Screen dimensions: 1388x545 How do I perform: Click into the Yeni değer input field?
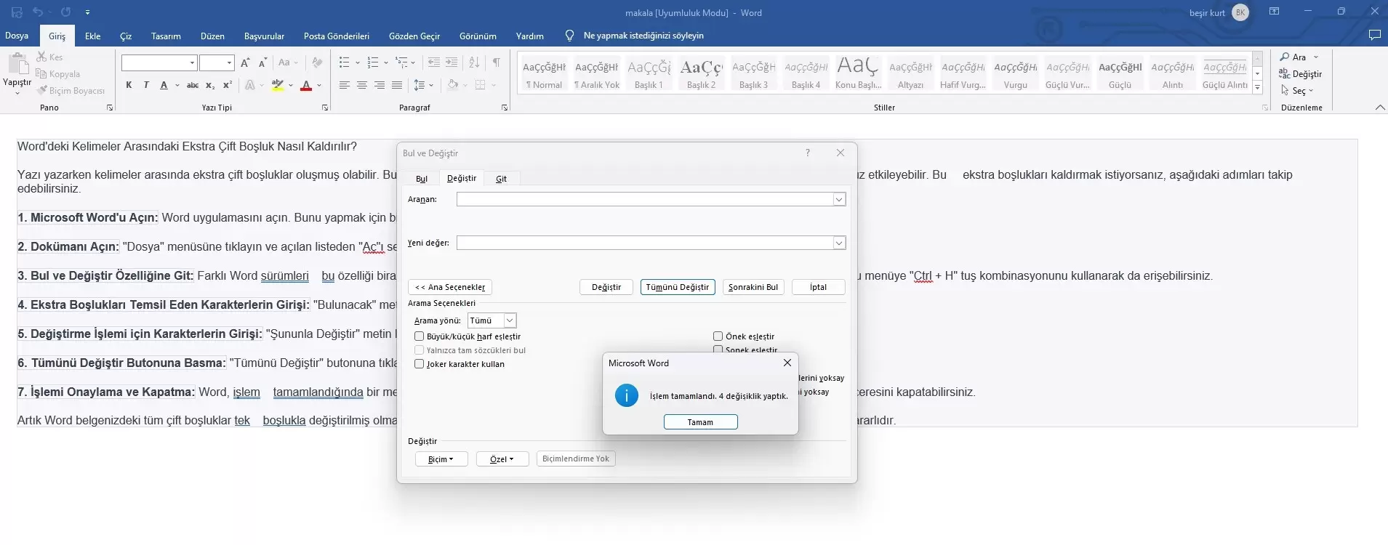645,243
